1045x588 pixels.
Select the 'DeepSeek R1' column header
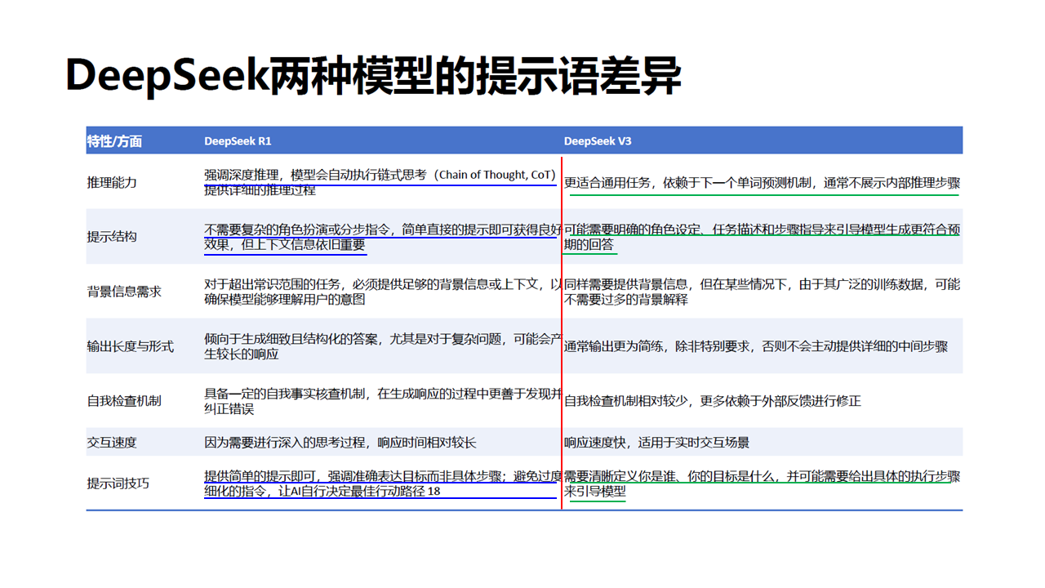238,141
